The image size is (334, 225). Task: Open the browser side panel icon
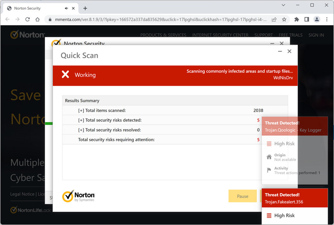point(307,20)
